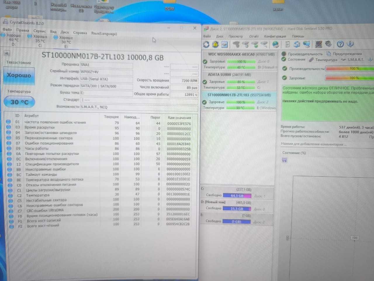Click the globe icon in Hard Disk Sentinel toolbar
Screen dimensions: 374x281
(275, 44)
